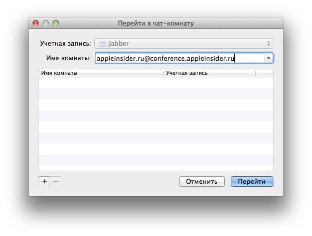Minimize the window using the gray button
312x236 pixels.
46,23
